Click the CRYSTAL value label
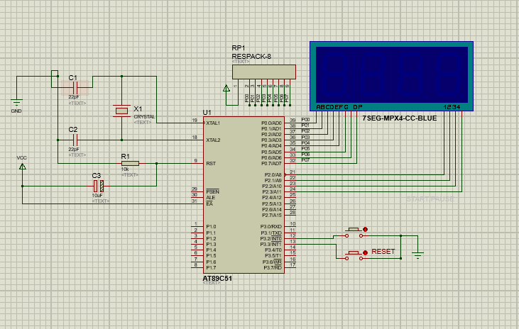519x329 pixels. 144,117
